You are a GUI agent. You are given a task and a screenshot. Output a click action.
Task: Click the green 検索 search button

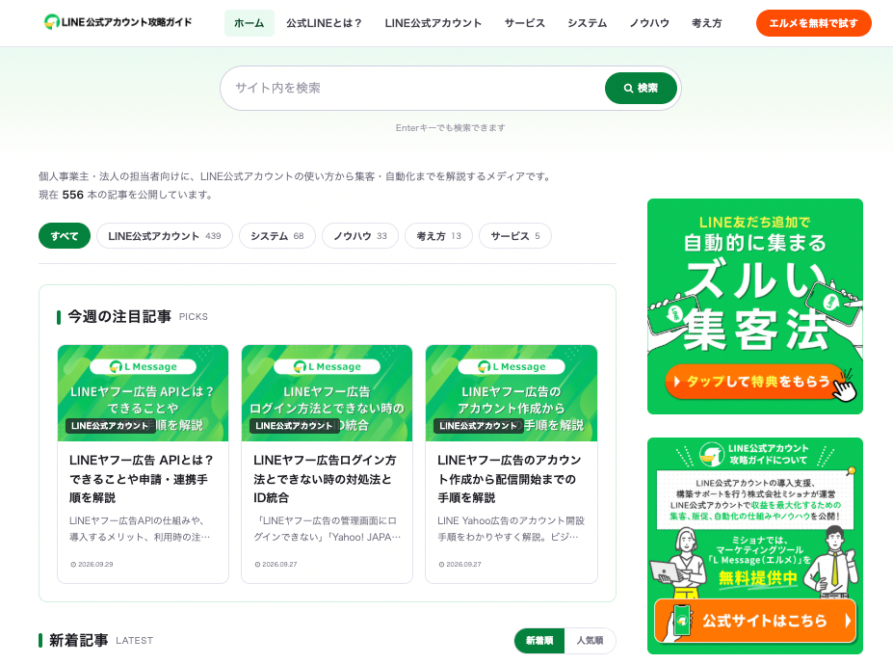pyautogui.click(x=641, y=88)
